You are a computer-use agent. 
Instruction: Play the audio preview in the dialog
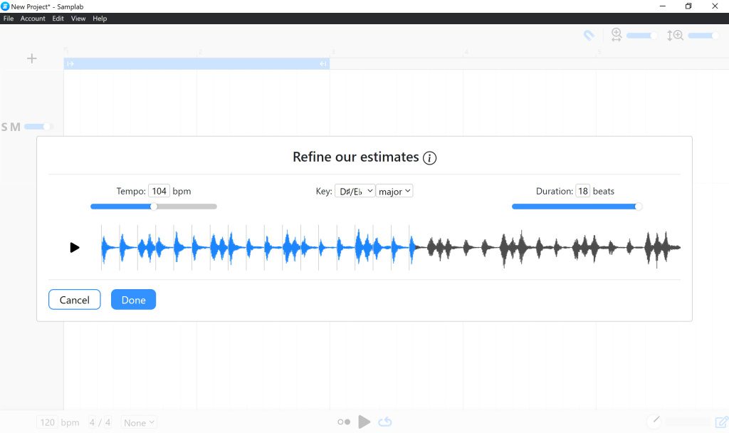75,248
